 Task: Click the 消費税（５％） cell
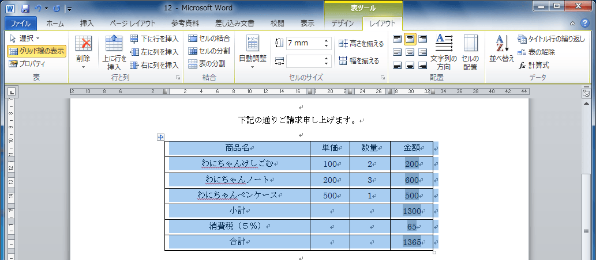tap(237, 227)
